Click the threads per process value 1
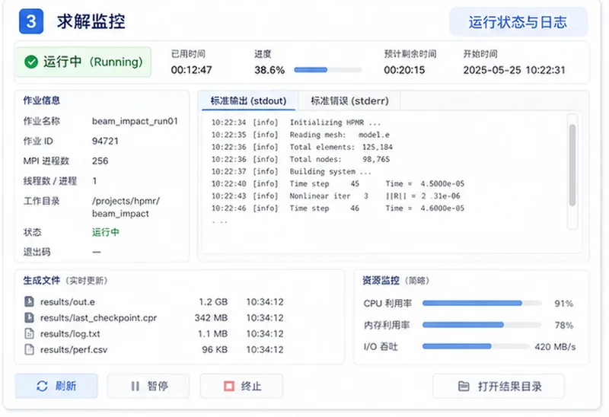 [94, 181]
